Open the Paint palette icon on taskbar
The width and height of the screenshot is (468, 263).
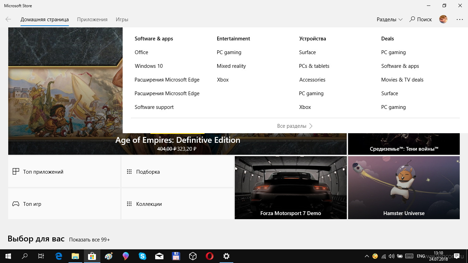pyautogui.click(x=109, y=256)
